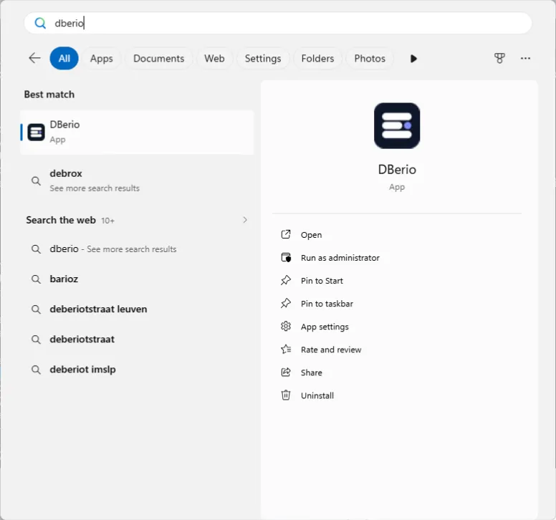Click the share icon beside Share

coord(286,372)
